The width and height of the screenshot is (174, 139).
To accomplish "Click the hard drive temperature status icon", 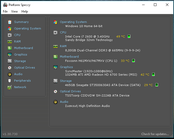I will 157,85.
